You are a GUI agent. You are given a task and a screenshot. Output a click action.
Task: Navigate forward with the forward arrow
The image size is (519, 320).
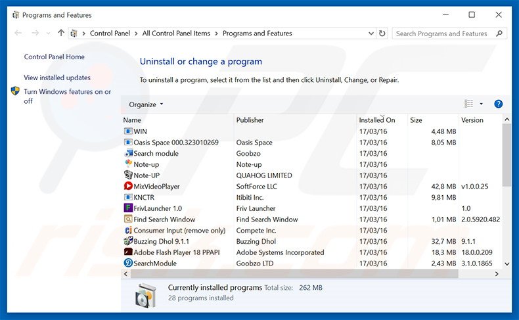click(35, 33)
